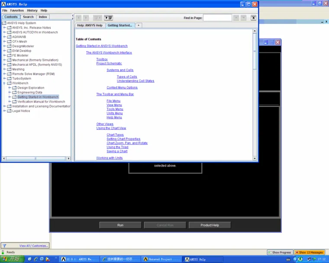Click inside the Find in Page field
The width and height of the screenshot is (329, 263).
[x=217, y=18]
